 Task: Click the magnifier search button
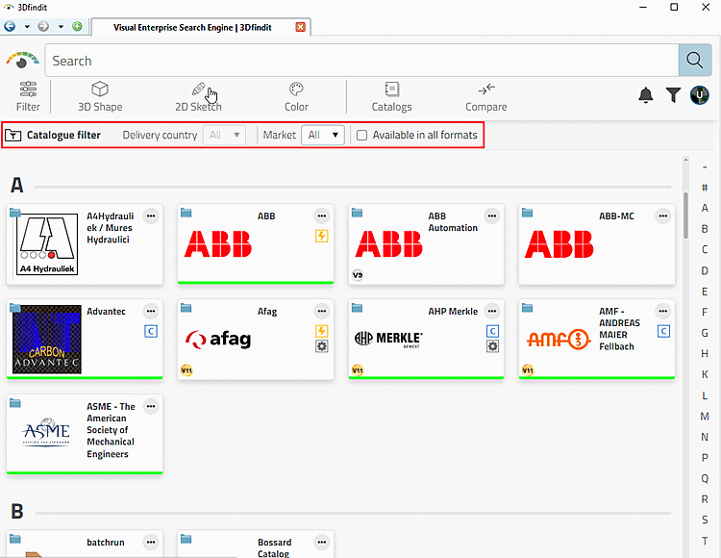(695, 60)
